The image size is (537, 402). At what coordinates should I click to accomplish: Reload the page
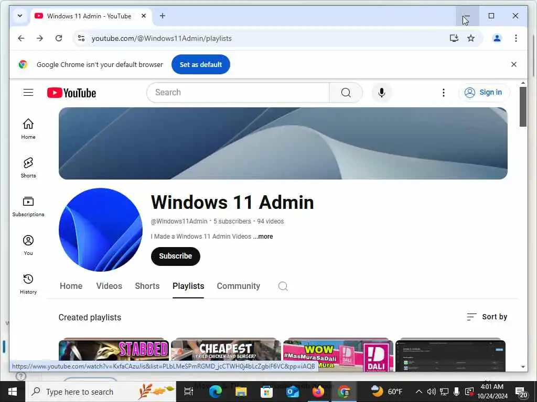(x=59, y=38)
